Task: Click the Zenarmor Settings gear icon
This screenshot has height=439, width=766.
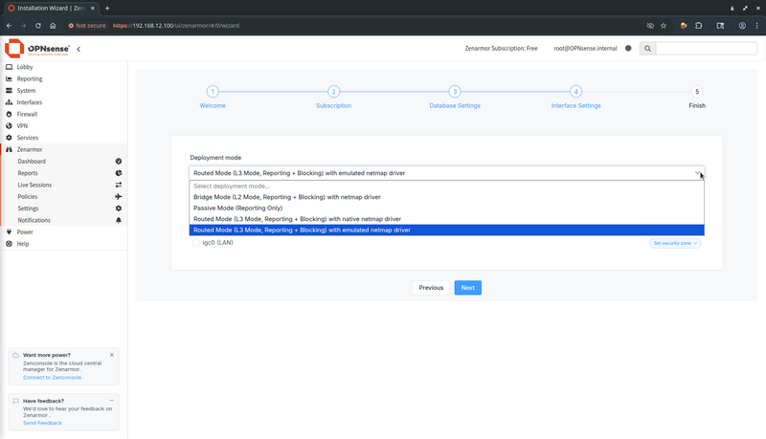Action: click(x=118, y=209)
